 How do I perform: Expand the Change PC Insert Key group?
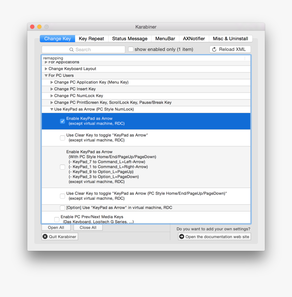coord(52,89)
